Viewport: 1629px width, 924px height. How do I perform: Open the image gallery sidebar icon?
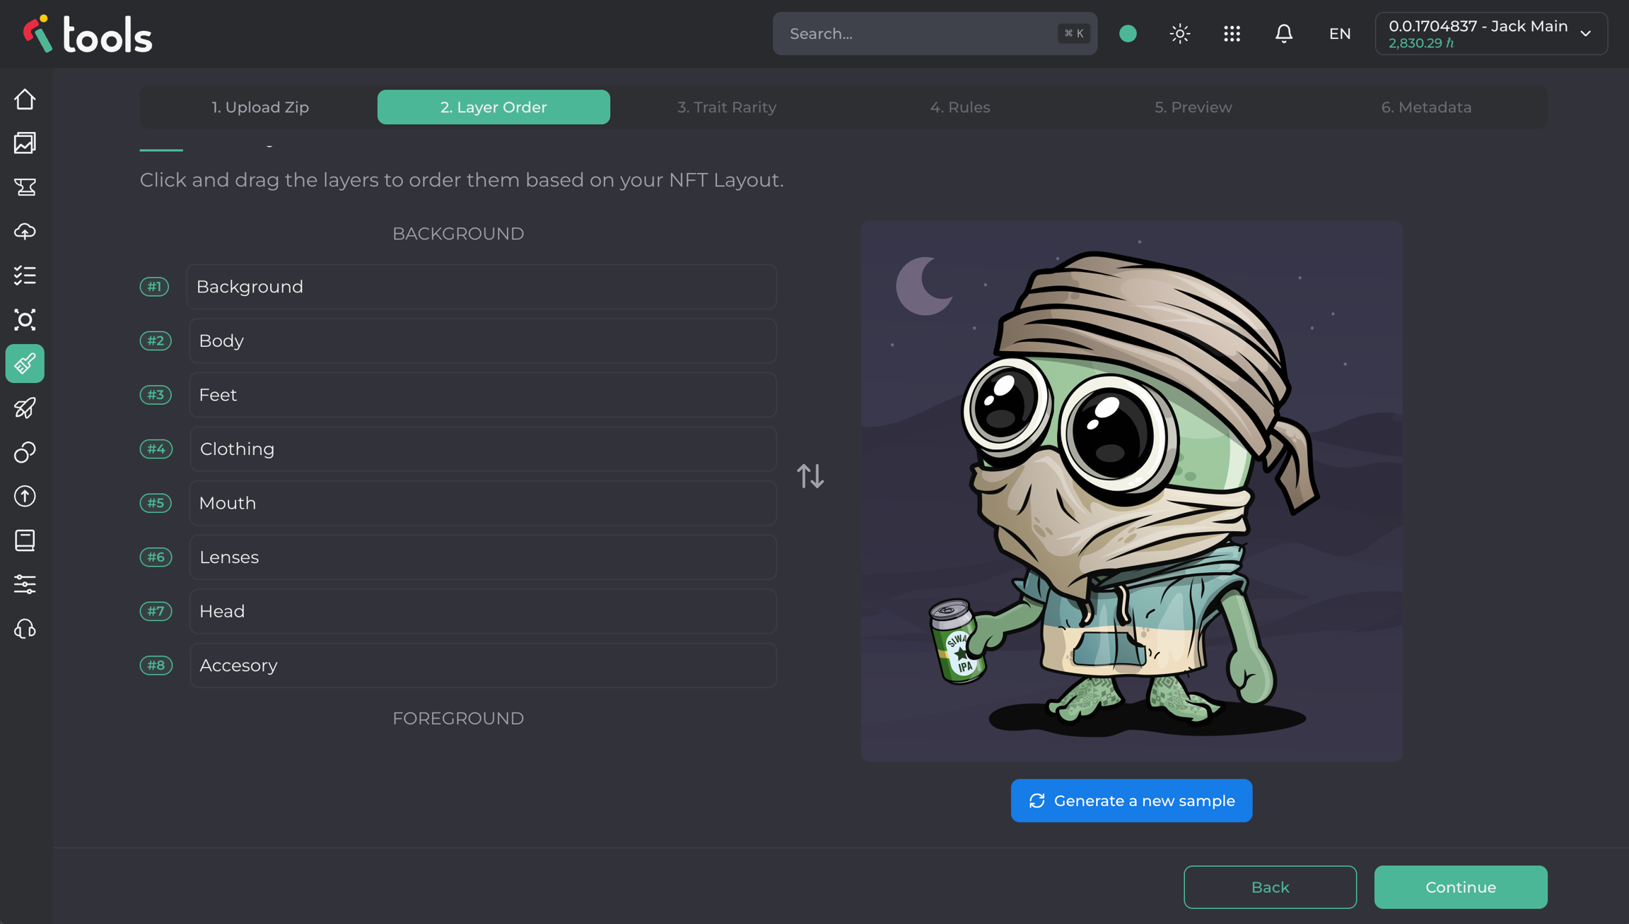pos(25,143)
